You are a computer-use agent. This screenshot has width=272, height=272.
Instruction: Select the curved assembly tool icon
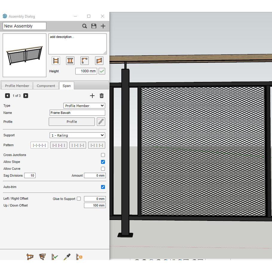pyautogui.click(x=42, y=256)
